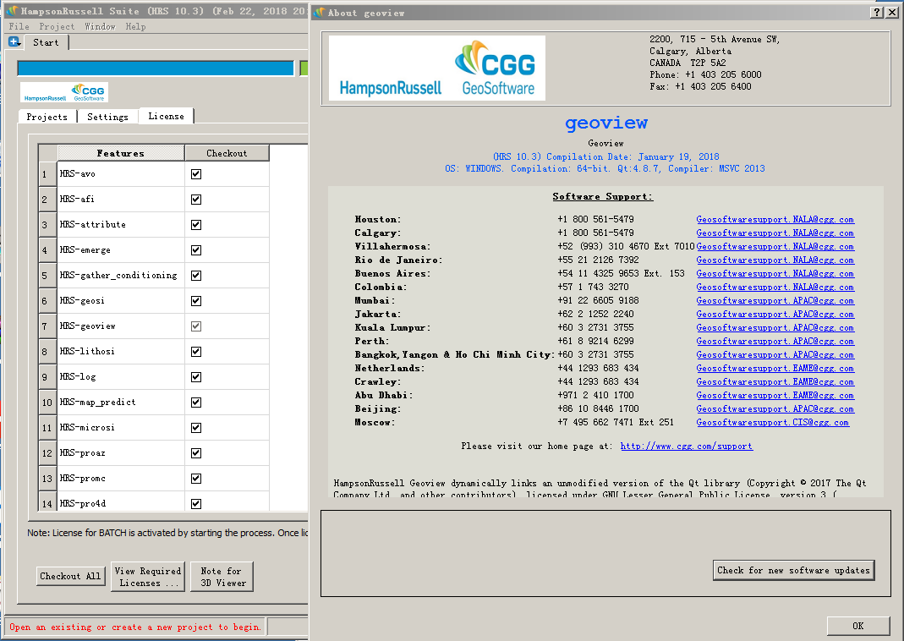Toggle the HRS-log checkout checkbox
Image resolution: width=904 pixels, height=641 pixels.
coord(196,377)
